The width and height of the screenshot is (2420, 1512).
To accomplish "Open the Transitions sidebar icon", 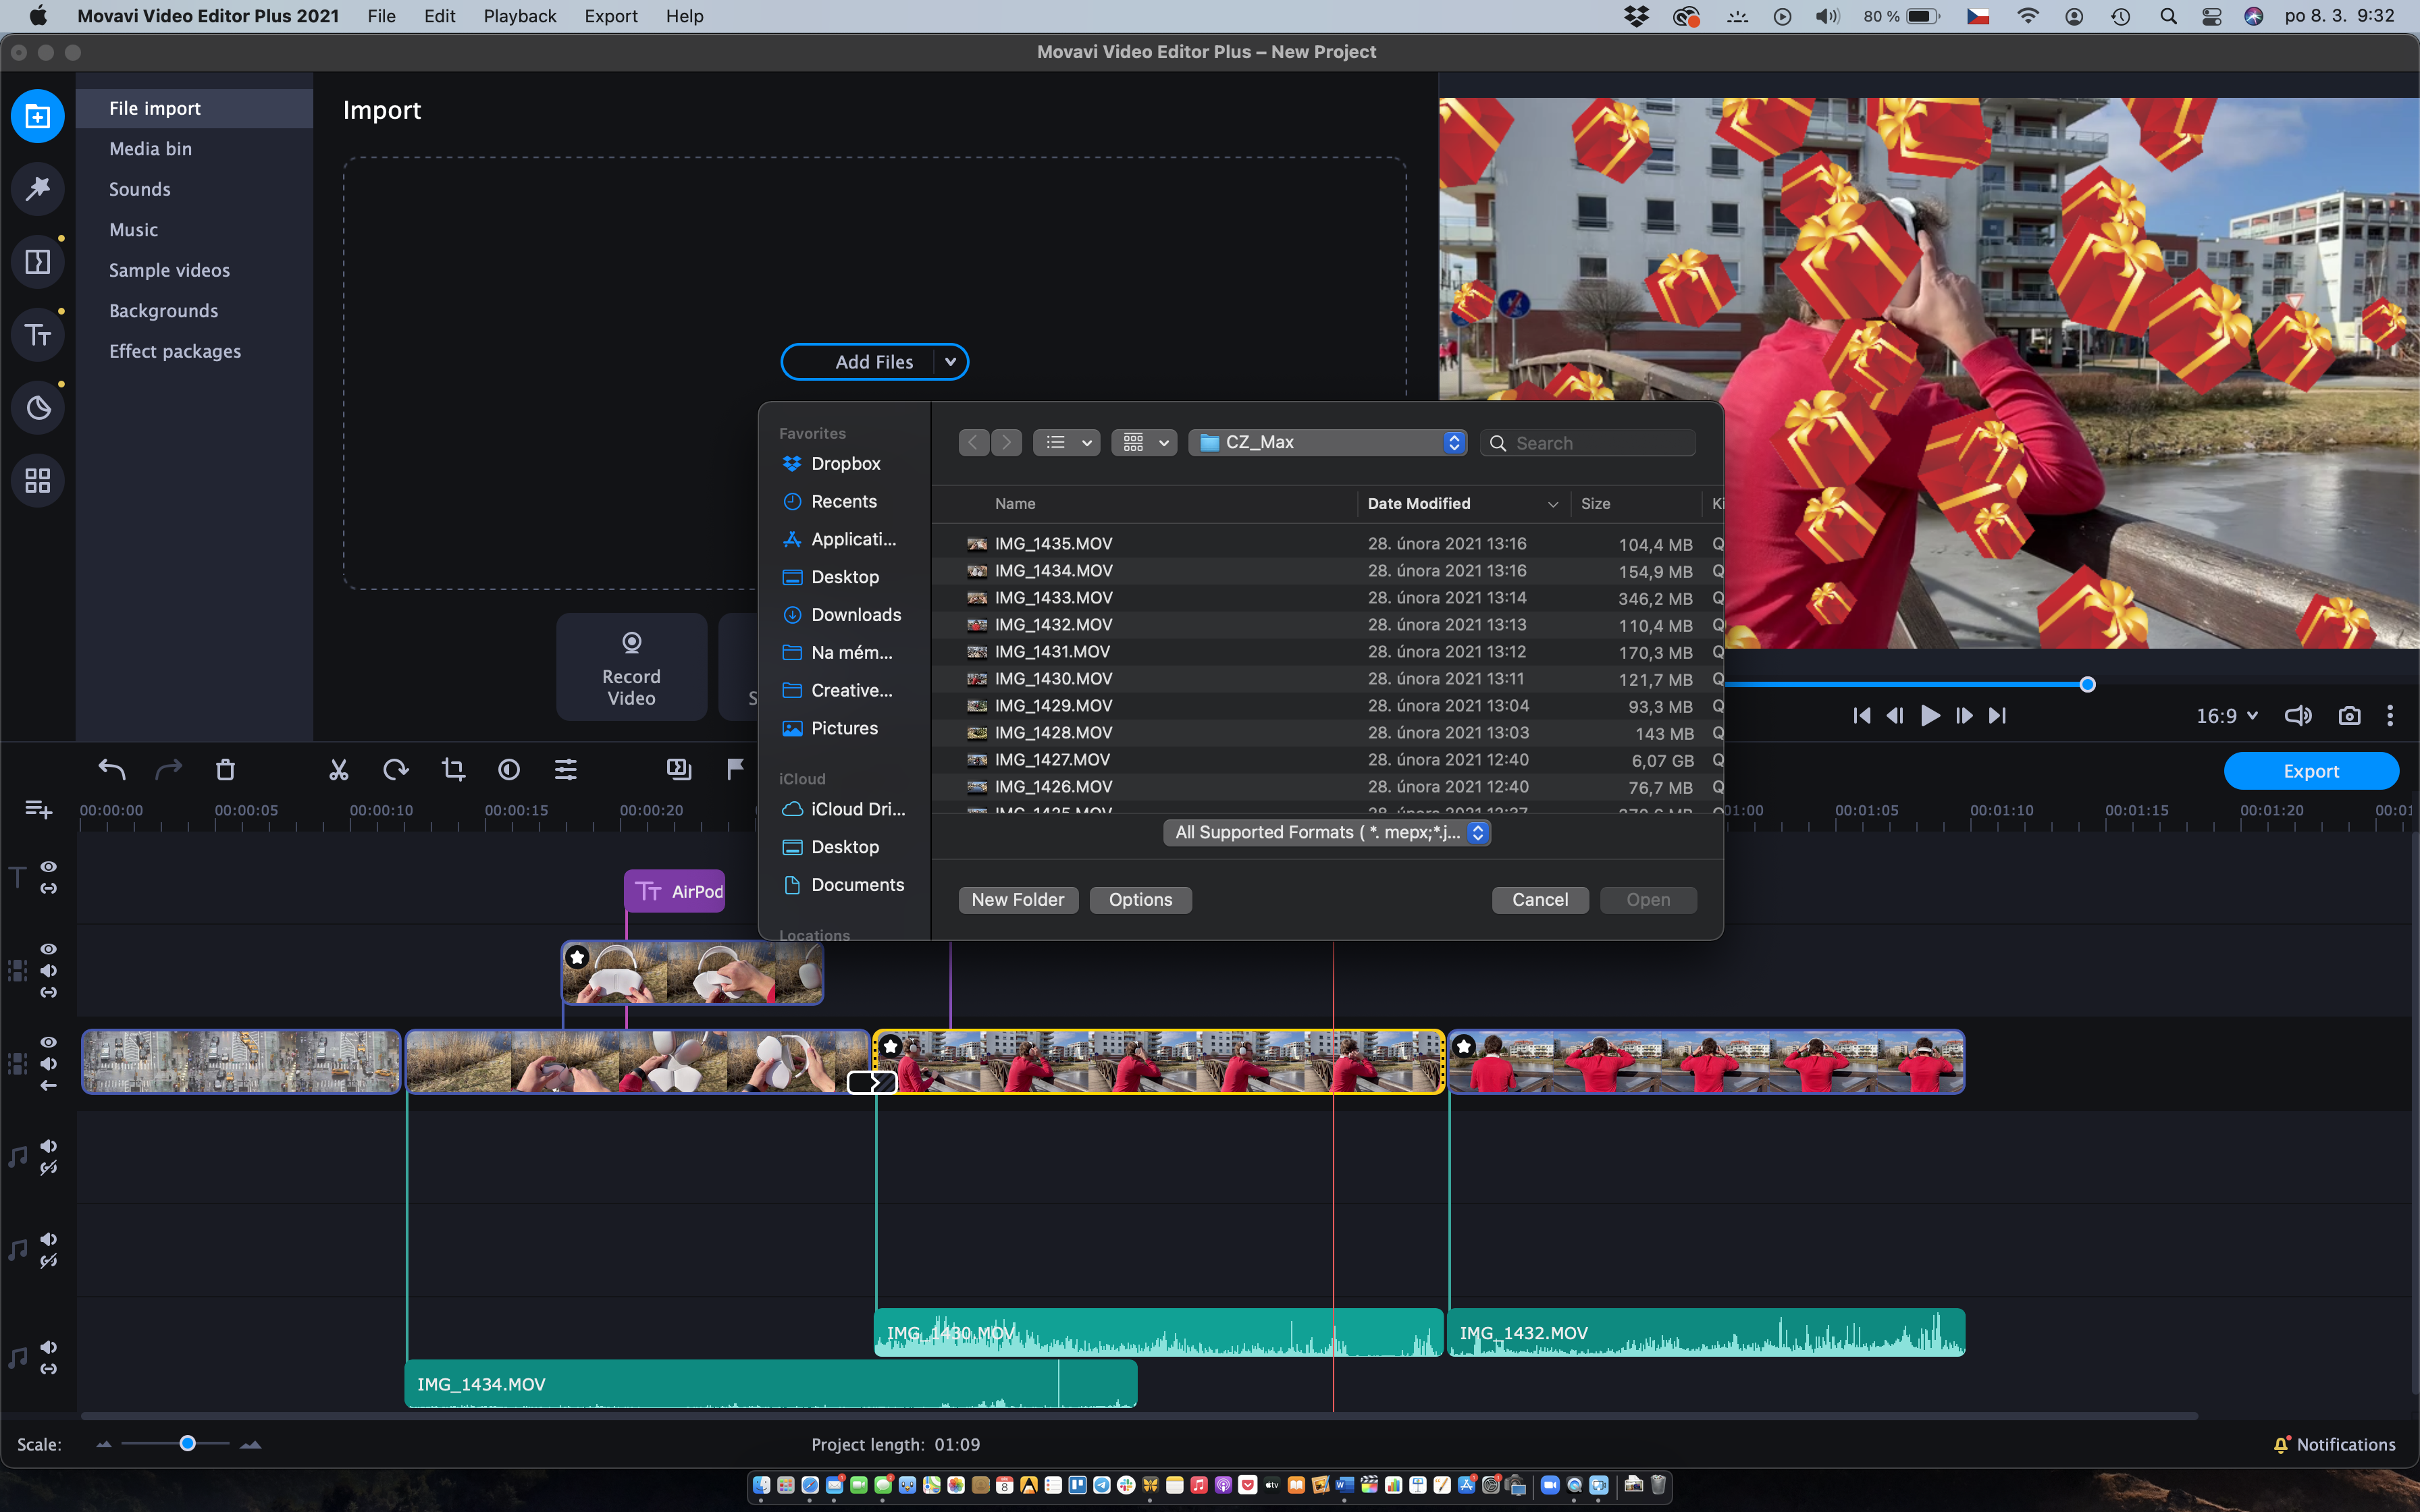I will (38, 262).
